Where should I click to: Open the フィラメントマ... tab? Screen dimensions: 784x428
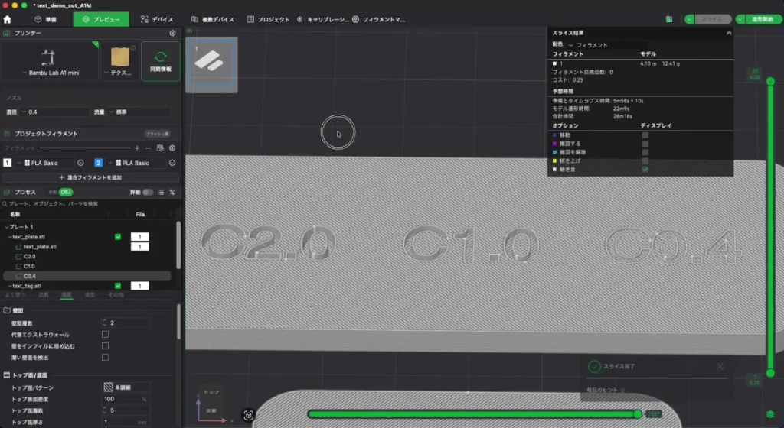[378, 19]
